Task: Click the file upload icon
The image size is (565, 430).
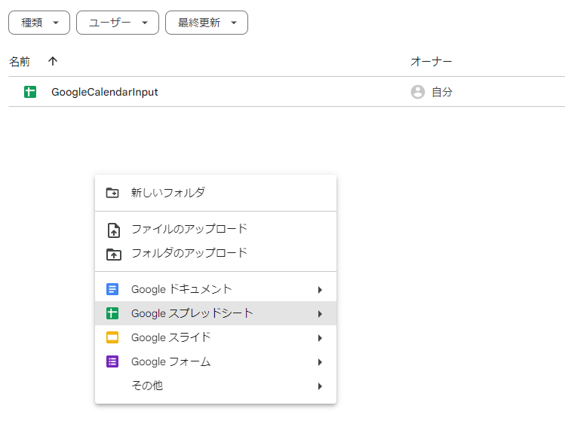Action: coord(112,230)
